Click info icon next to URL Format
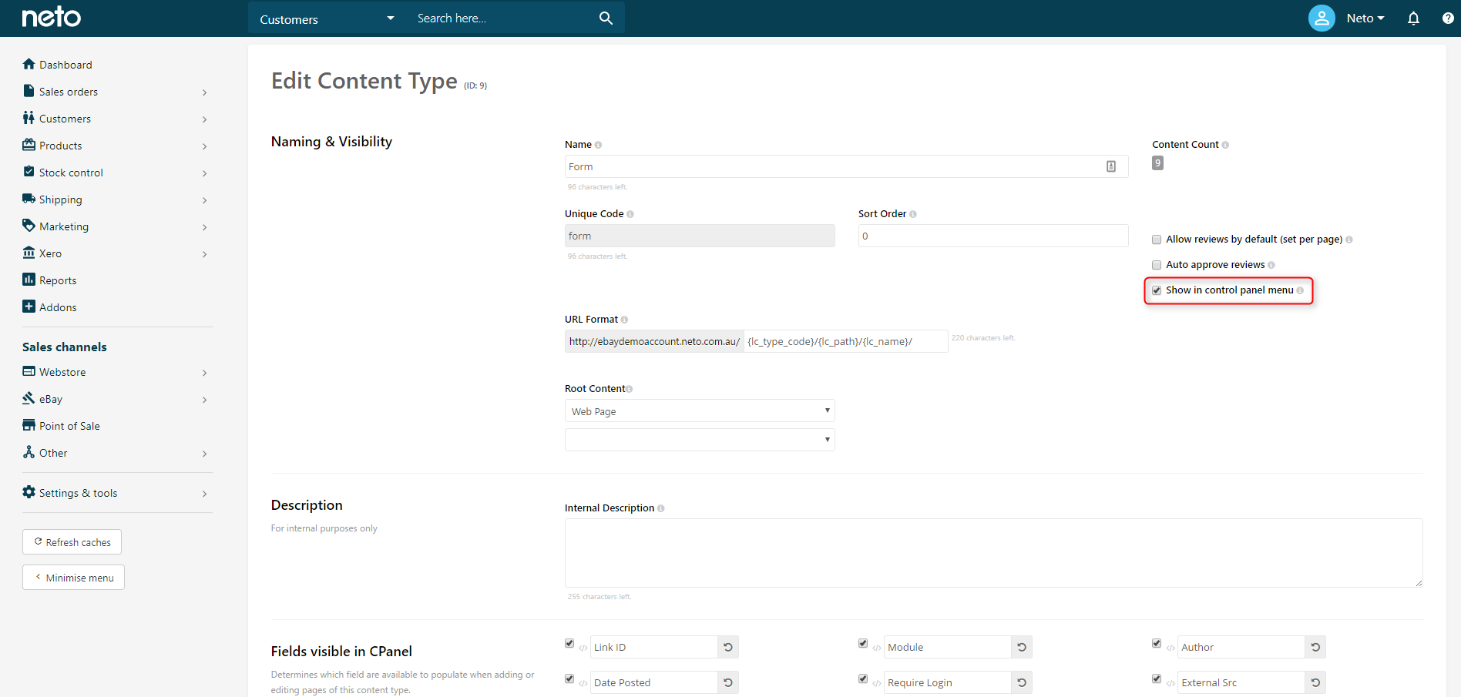The height and width of the screenshot is (697, 1461). pos(624,320)
